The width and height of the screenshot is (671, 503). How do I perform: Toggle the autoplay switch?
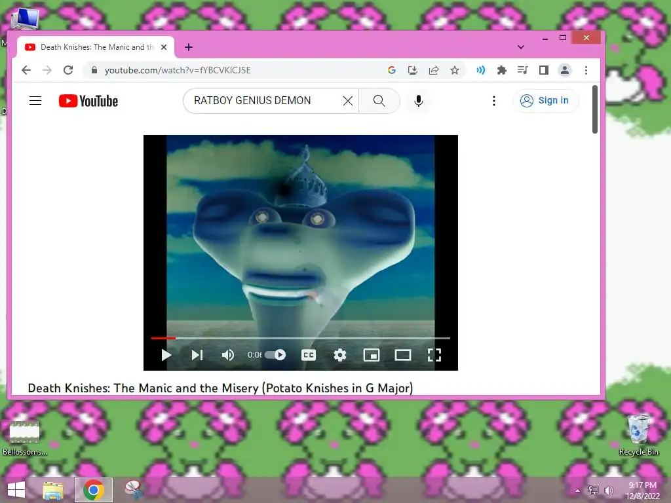coord(276,355)
